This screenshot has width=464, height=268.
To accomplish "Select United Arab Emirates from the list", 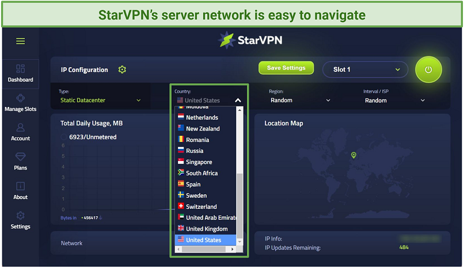I will [x=206, y=218].
